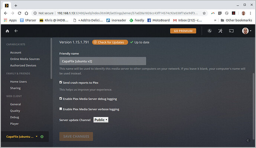
Task: Go to the Plex home icon
Action: point(7,31)
